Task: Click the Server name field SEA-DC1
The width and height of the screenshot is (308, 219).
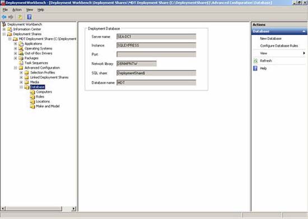Action: click(156, 36)
